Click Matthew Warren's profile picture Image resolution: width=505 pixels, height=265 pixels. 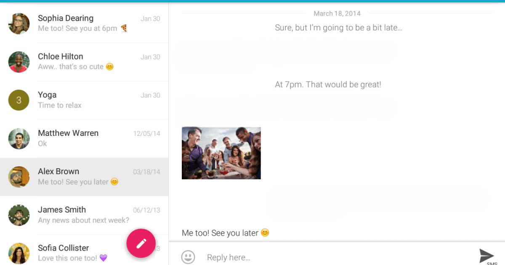point(19,138)
